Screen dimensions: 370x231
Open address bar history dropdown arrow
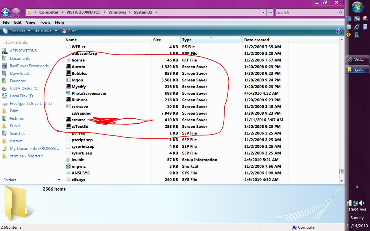tap(263, 12)
